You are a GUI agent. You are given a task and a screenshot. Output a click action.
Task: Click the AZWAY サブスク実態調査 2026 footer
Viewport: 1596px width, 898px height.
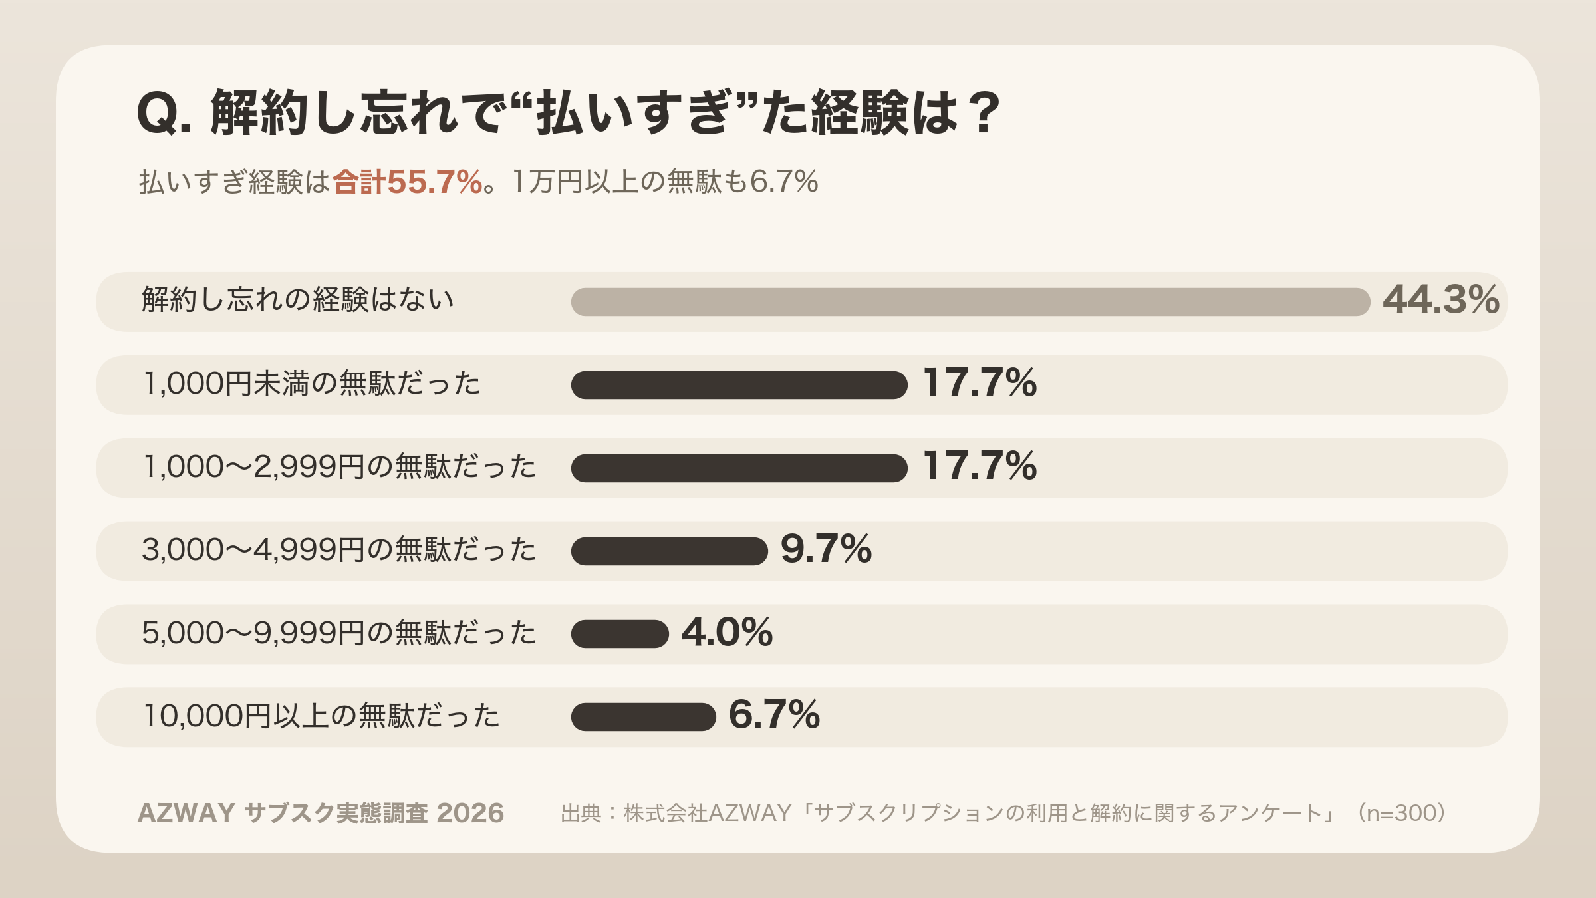[x=321, y=813]
